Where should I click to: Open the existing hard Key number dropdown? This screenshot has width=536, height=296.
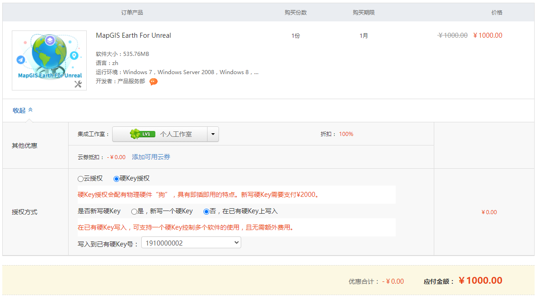[x=191, y=243]
